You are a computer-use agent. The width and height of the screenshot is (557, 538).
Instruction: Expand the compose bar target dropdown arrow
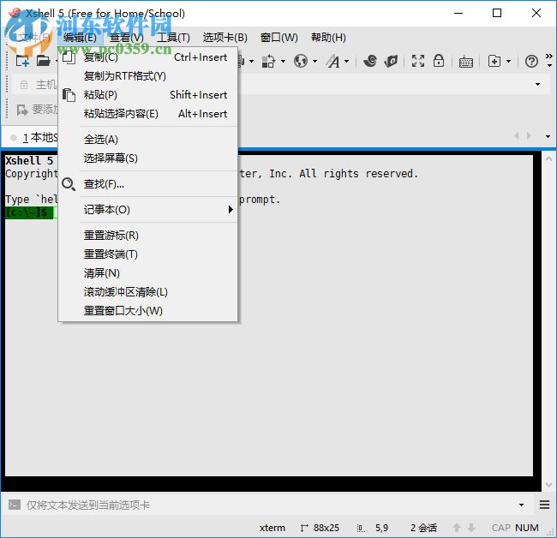pos(521,505)
